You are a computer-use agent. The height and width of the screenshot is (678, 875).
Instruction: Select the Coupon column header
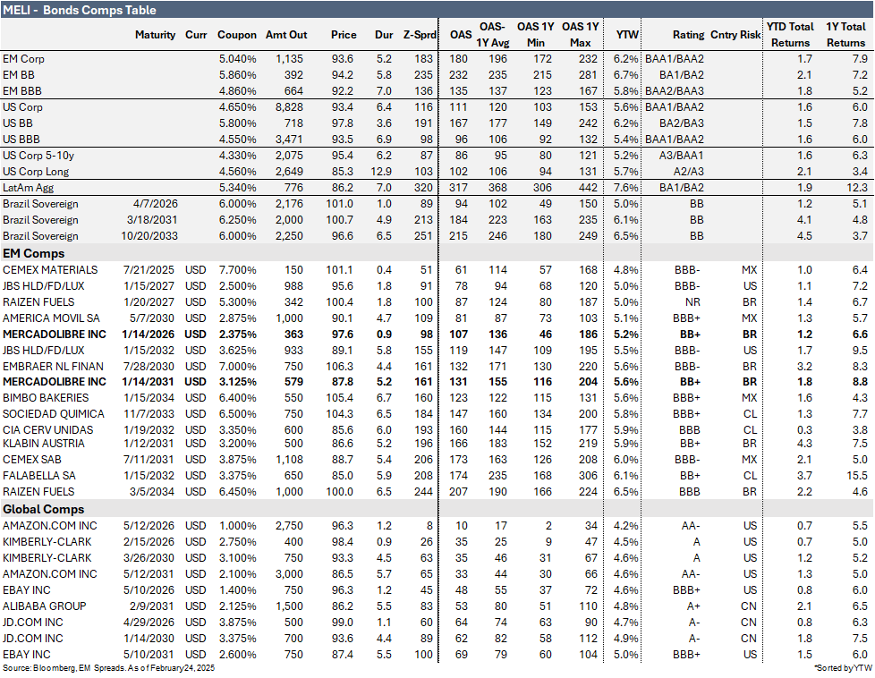pos(236,35)
